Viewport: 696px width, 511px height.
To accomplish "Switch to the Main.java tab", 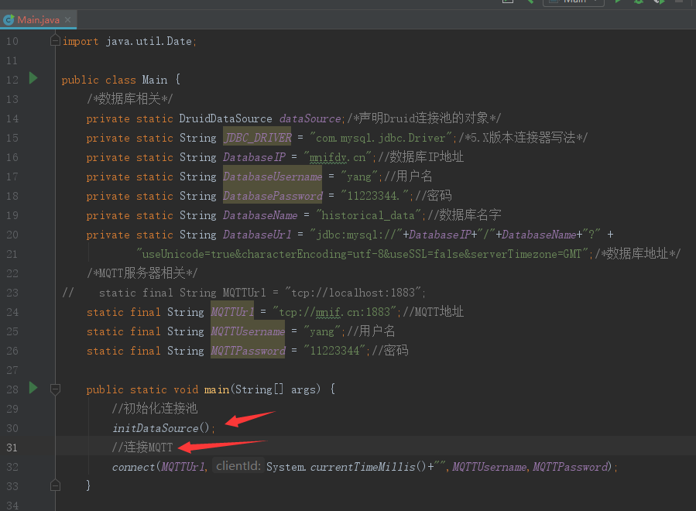I will 38,19.
